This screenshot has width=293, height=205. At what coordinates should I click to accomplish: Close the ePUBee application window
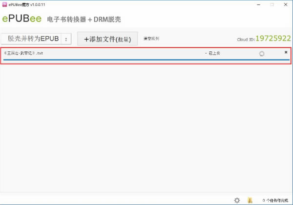tap(285, 4)
